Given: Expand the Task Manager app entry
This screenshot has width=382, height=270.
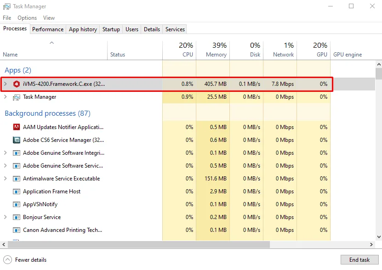Looking at the screenshot, I should pos(6,96).
